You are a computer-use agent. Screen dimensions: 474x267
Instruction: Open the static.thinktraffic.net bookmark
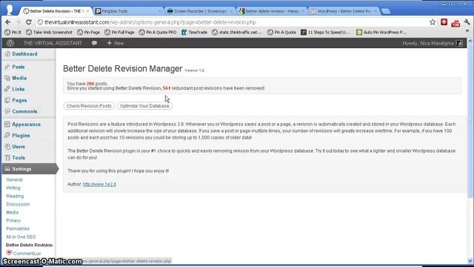click(237, 32)
